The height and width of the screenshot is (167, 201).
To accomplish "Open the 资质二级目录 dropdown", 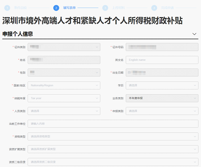I will (x=113, y=162).
